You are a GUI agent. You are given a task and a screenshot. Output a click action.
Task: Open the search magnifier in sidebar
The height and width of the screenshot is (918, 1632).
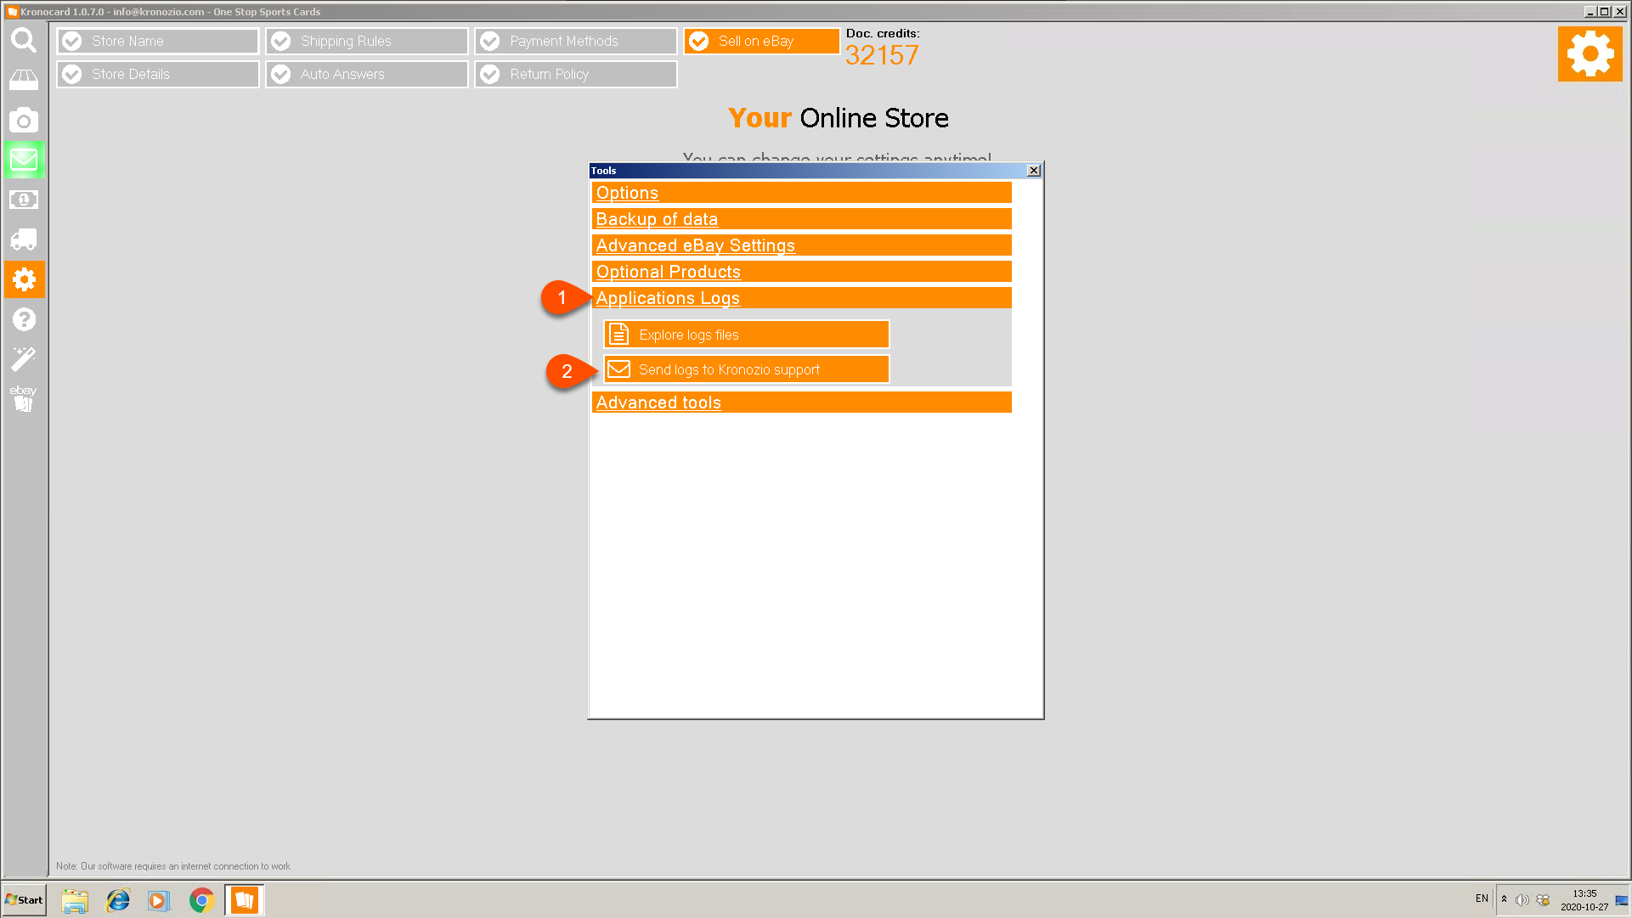pos(24,40)
